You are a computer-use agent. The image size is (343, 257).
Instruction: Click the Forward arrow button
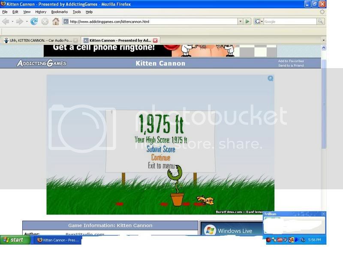click(20, 21)
